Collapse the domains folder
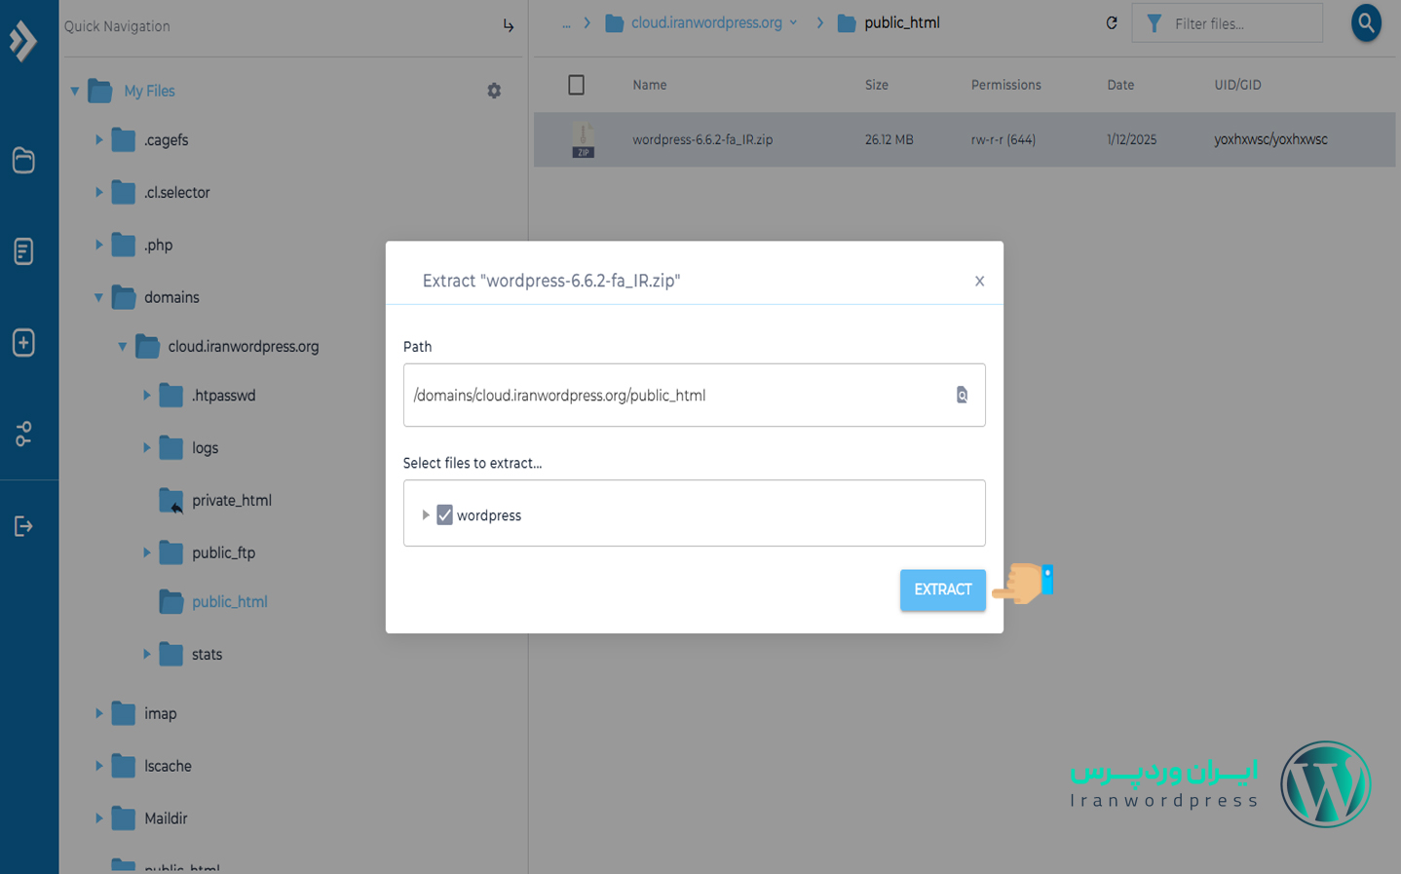Image resolution: width=1401 pixels, height=874 pixels. (x=98, y=297)
